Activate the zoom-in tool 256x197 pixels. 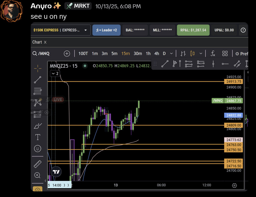point(37,175)
